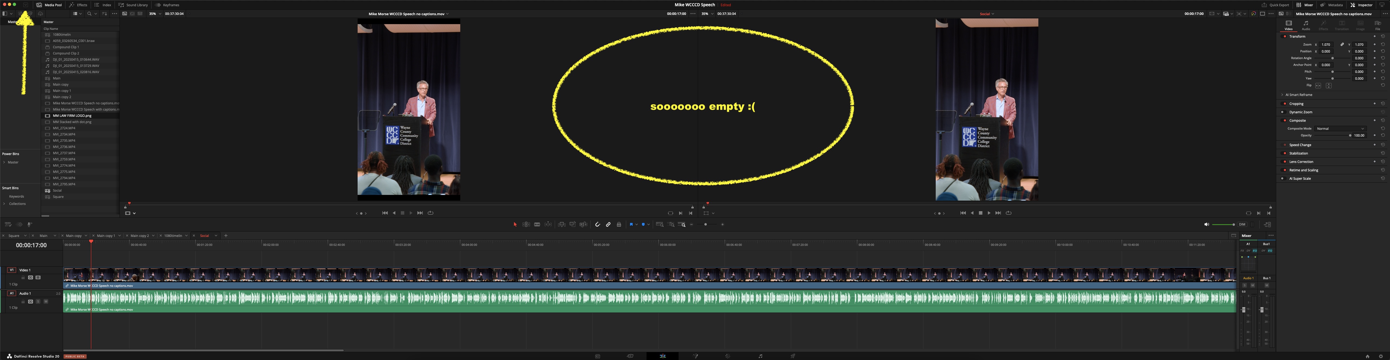Open Composite Mode Normal dropdown
The height and width of the screenshot is (360, 1390).
[1340, 129]
